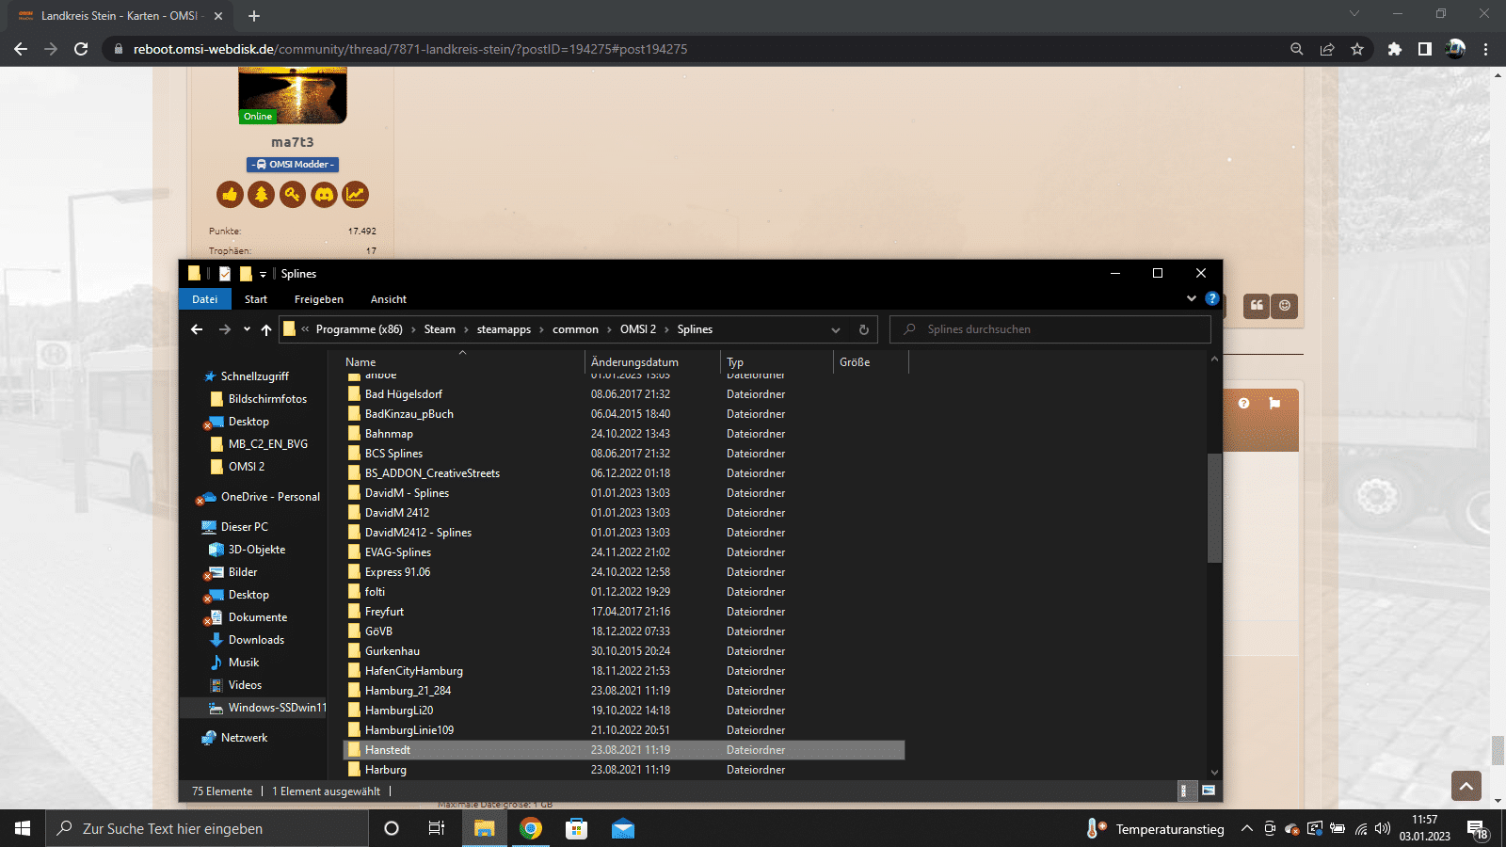Select Downloads in the navigation pane
The image size is (1506, 847).
[x=256, y=640]
